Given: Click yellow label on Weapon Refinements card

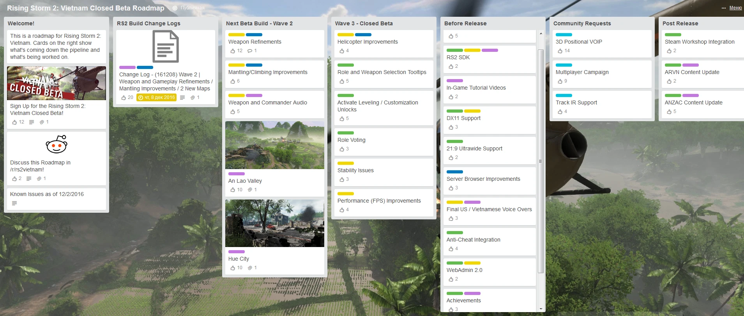Looking at the screenshot, I should point(237,35).
